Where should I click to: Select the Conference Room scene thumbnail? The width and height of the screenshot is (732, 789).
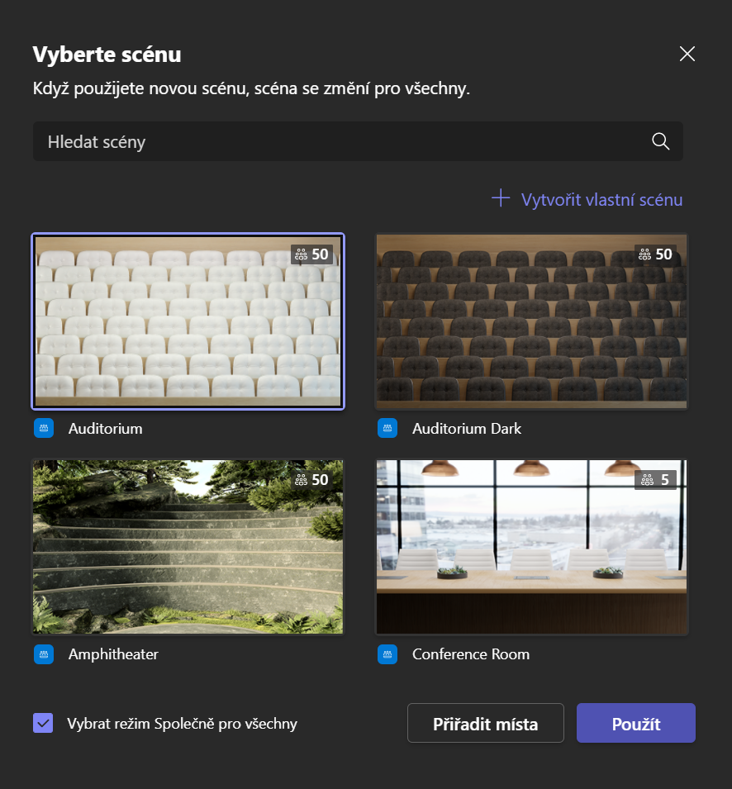pos(532,546)
